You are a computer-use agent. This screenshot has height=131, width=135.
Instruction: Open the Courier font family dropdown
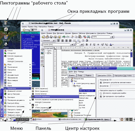[72, 45]
